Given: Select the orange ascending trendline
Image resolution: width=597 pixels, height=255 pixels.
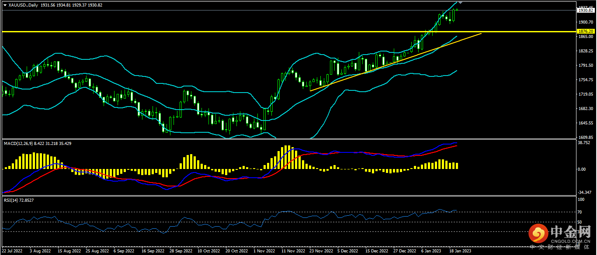Looking at the screenshot, I should (x=396, y=62).
